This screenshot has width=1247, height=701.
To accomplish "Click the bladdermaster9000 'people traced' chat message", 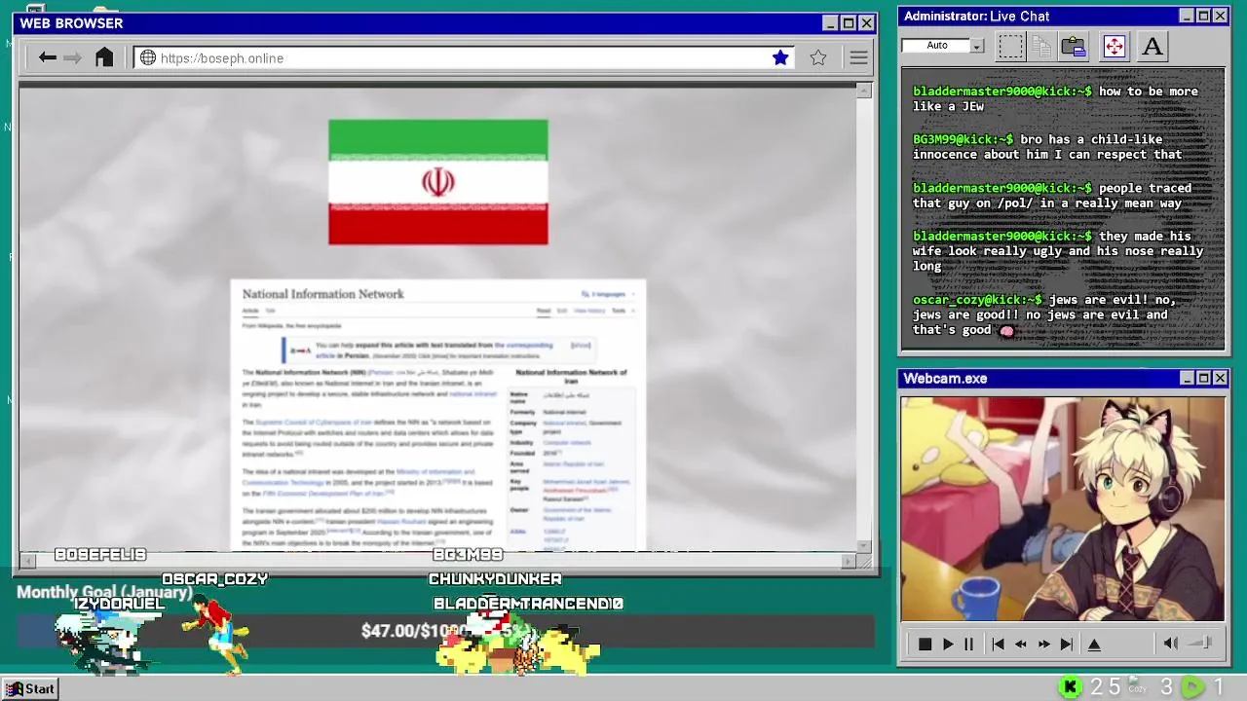I will [x=1052, y=196].
